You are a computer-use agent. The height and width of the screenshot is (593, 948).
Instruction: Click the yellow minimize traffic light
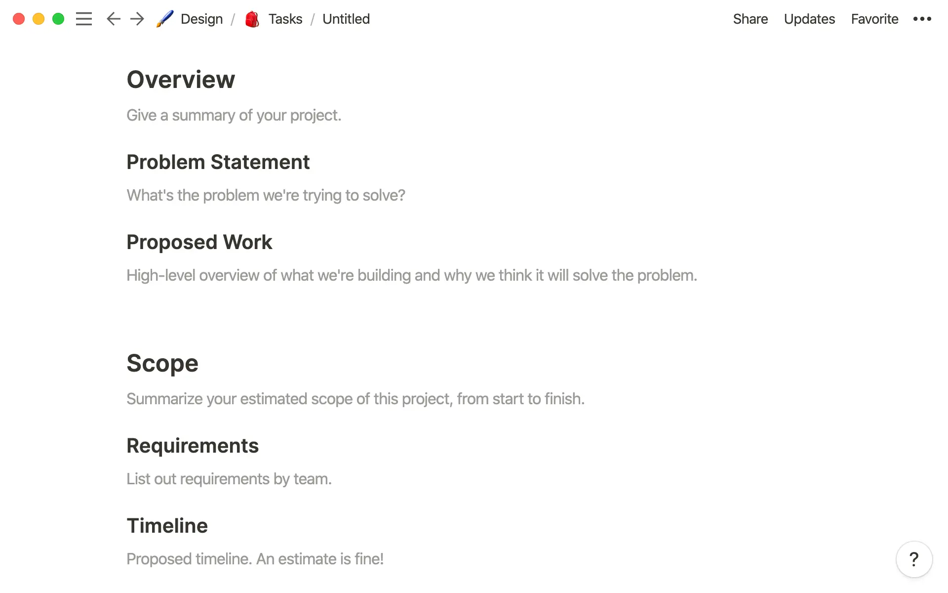[39, 19]
